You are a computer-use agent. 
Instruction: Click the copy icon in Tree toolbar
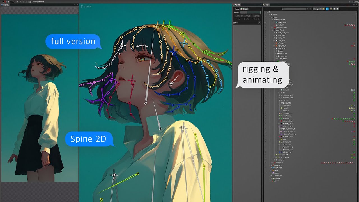(335, 9)
